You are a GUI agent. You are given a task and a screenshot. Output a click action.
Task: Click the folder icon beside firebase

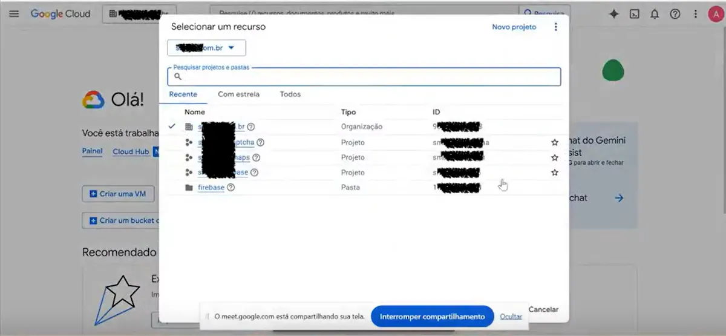click(189, 188)
